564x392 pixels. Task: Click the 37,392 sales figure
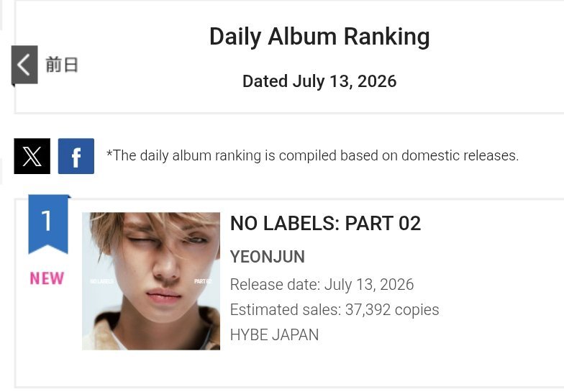pos(368,309)
